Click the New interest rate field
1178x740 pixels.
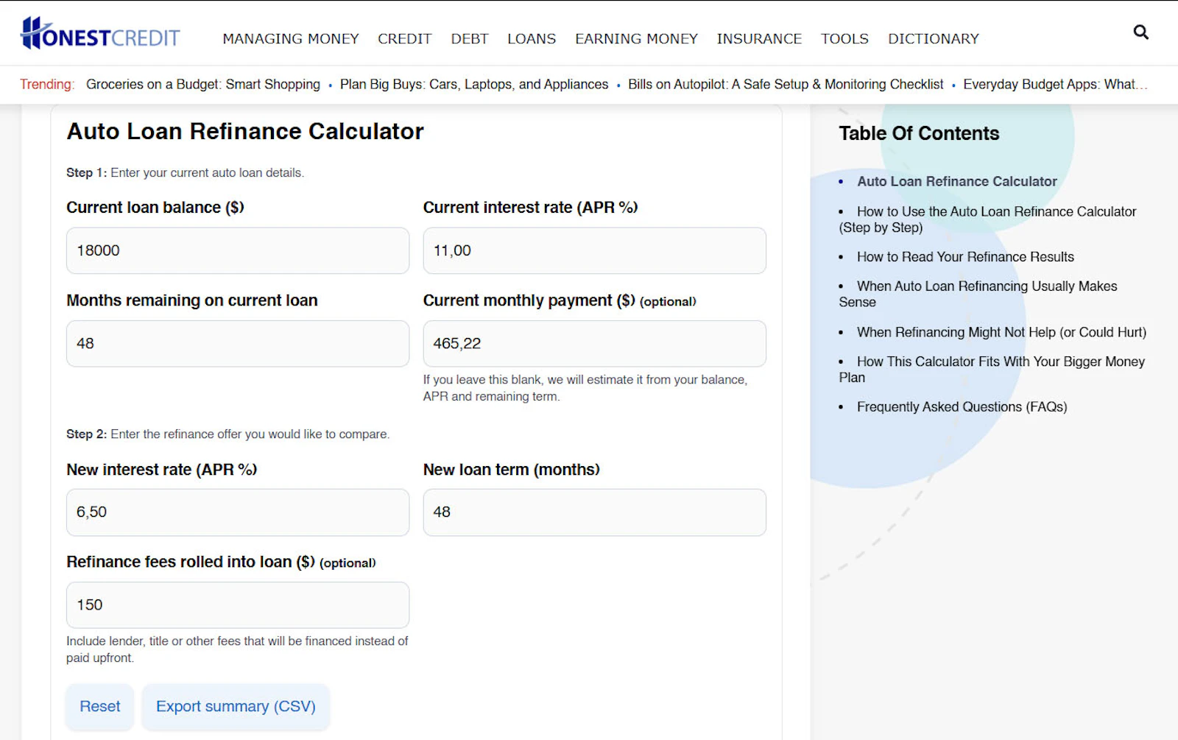(x=238, y=512)
